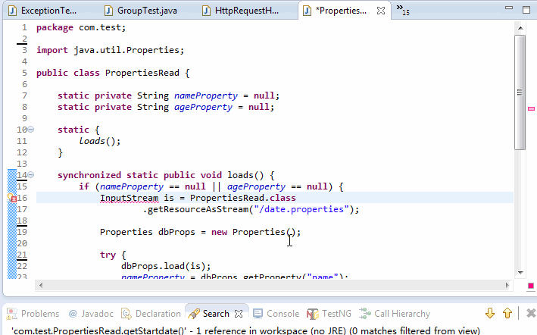
Task: Click the remove matches X icon in Search view
Action: tap(531, 313)
